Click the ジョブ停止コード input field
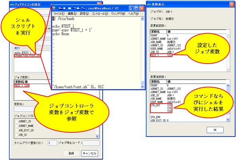The image size is (236, 160). click(x=91, y=143)
